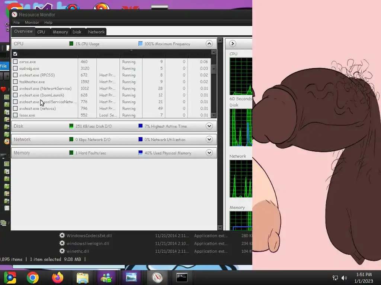Click the blue Network Utilization square

[x=140, y=140]
